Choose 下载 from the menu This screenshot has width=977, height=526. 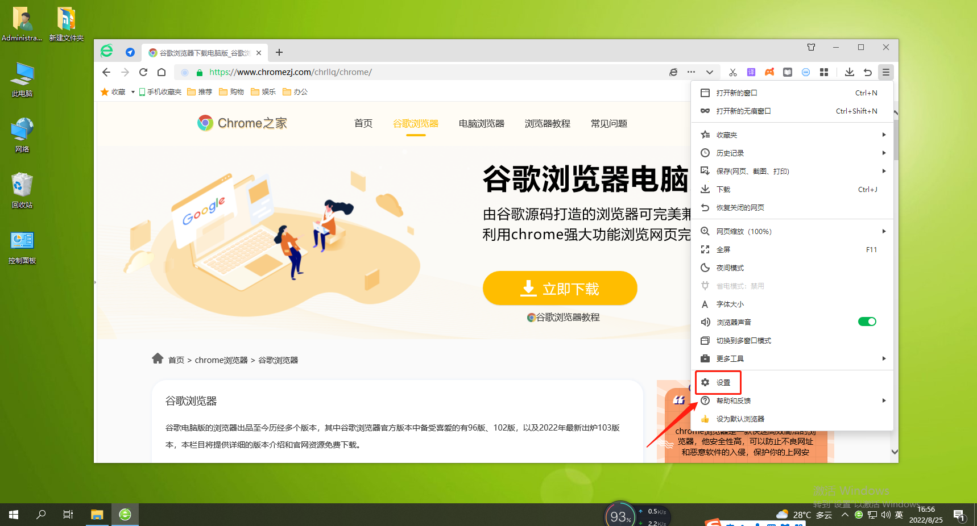[792, 189]
